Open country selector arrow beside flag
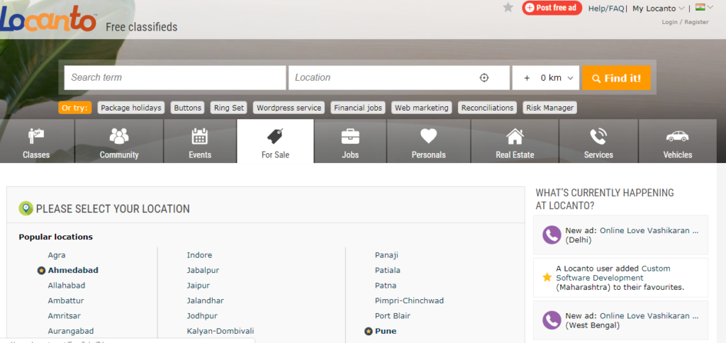 click(x=710, y=7)
